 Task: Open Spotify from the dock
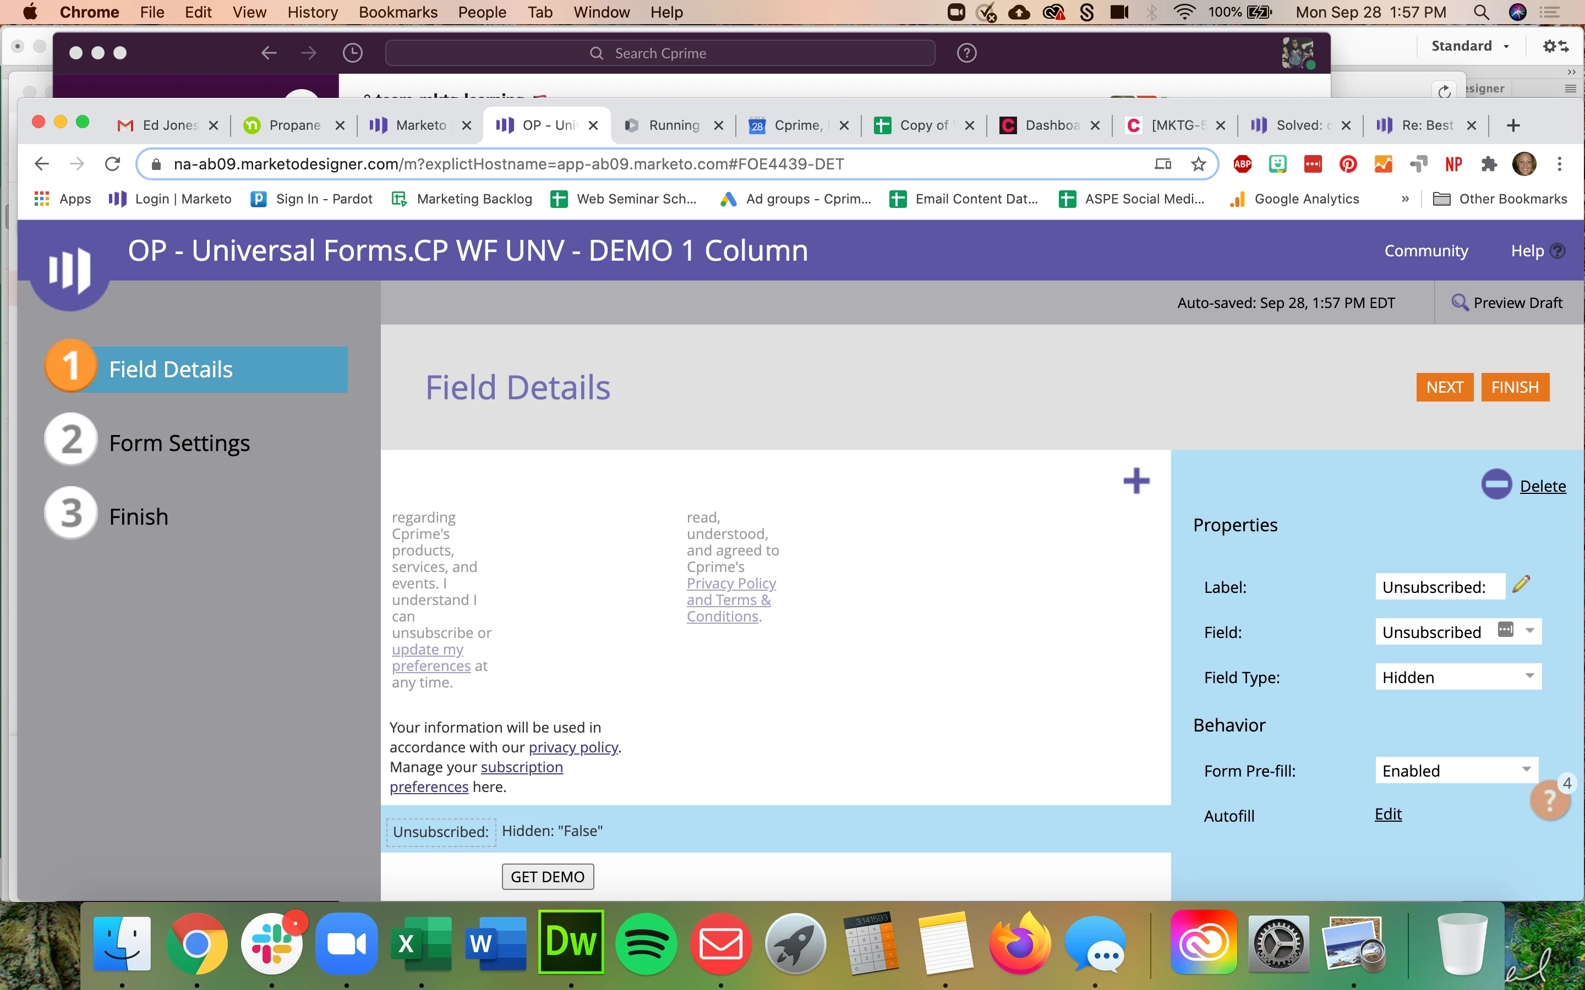point(646,944)
